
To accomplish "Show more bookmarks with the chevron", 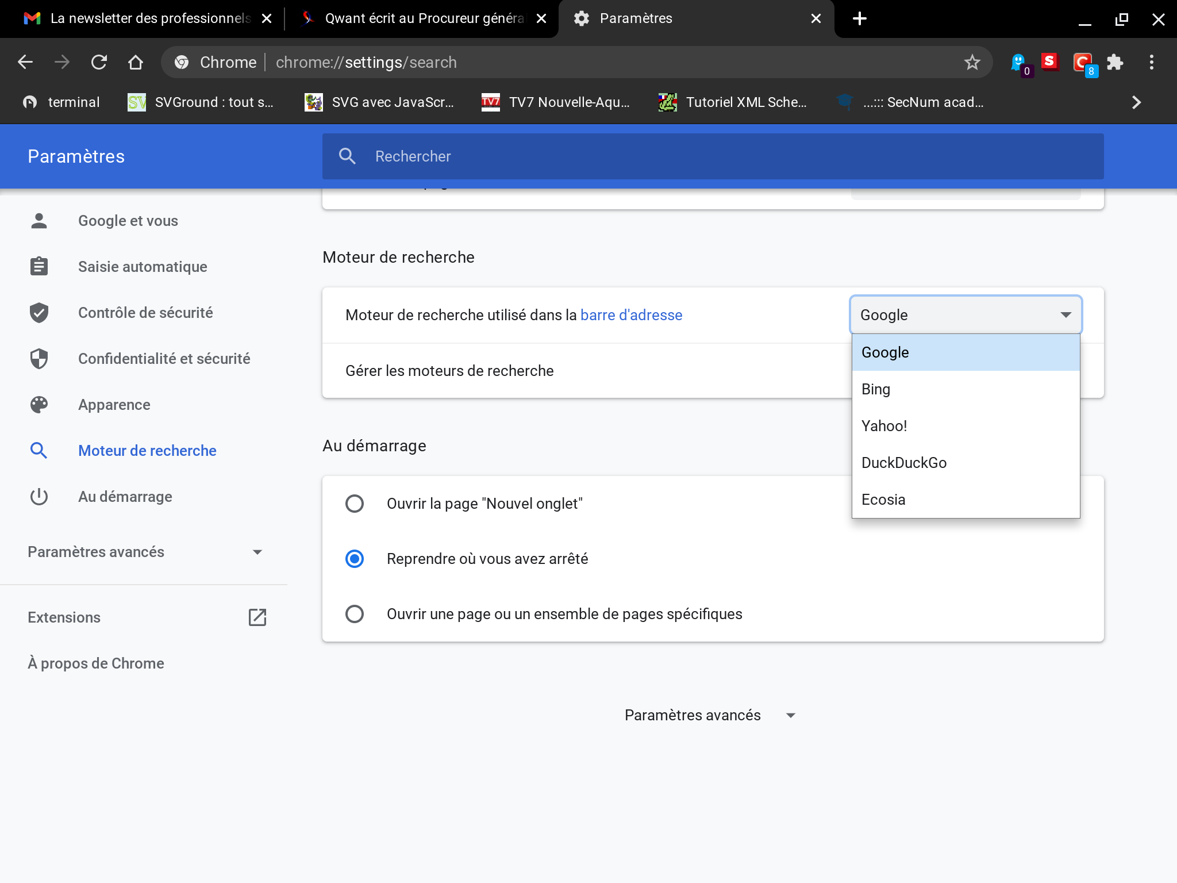I will pos(1136,102).
